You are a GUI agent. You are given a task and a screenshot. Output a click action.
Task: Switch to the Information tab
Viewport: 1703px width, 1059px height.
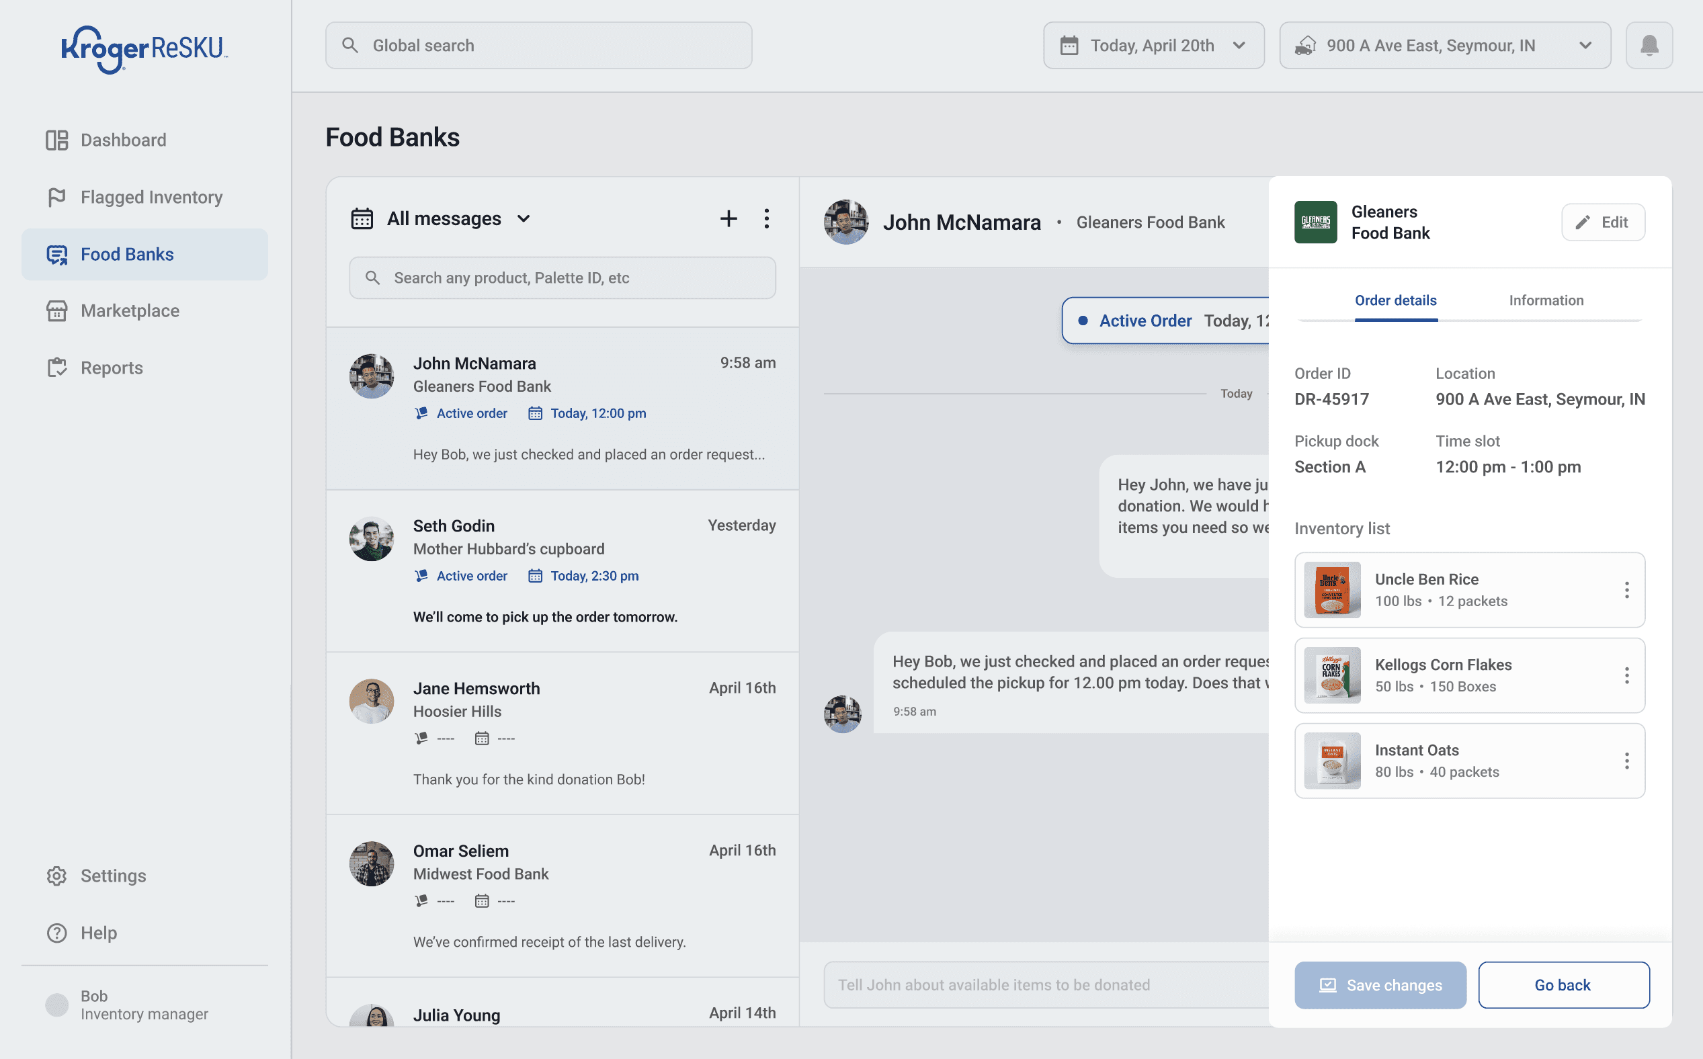(x=1545, y=300)
